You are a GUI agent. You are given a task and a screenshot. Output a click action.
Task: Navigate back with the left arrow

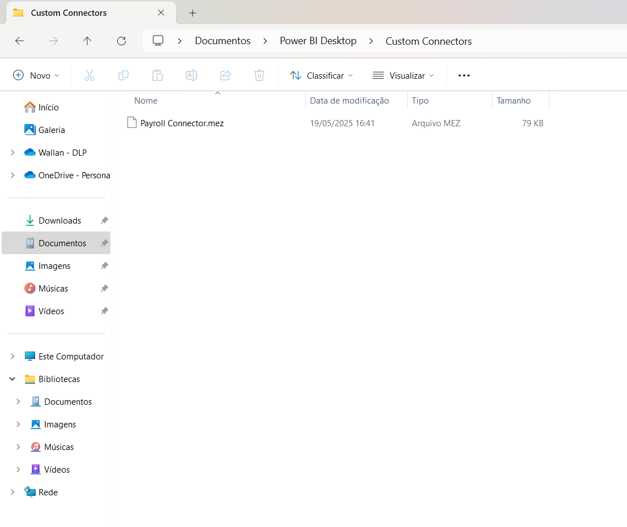(19, 41)
